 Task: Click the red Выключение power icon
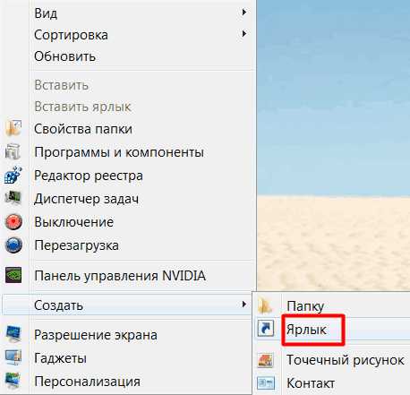[13, 222]
